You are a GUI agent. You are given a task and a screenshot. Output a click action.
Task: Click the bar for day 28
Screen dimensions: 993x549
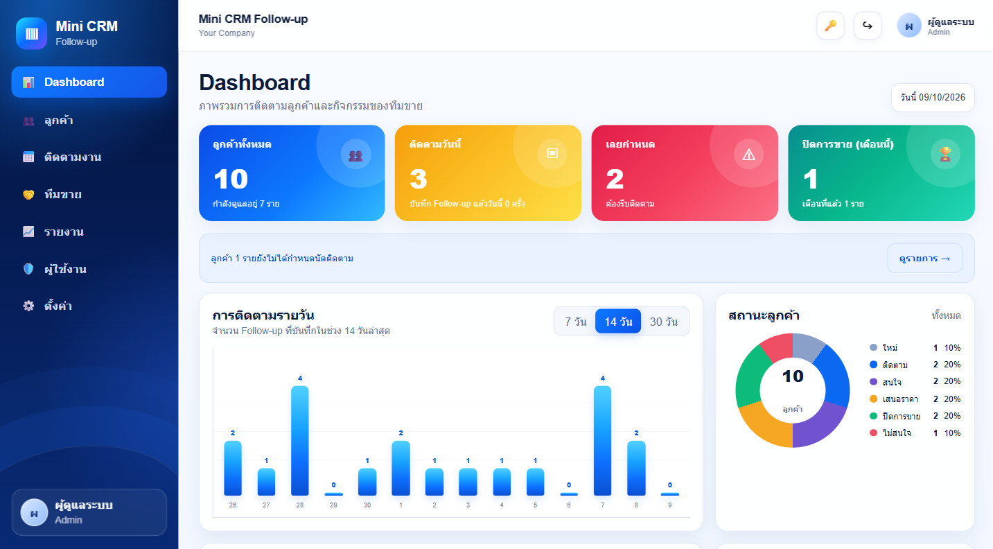(x=300, y=440)
